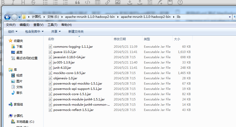Open 桌面 in favorites
The width and height of the screenshot is (236, 127).
19,52
